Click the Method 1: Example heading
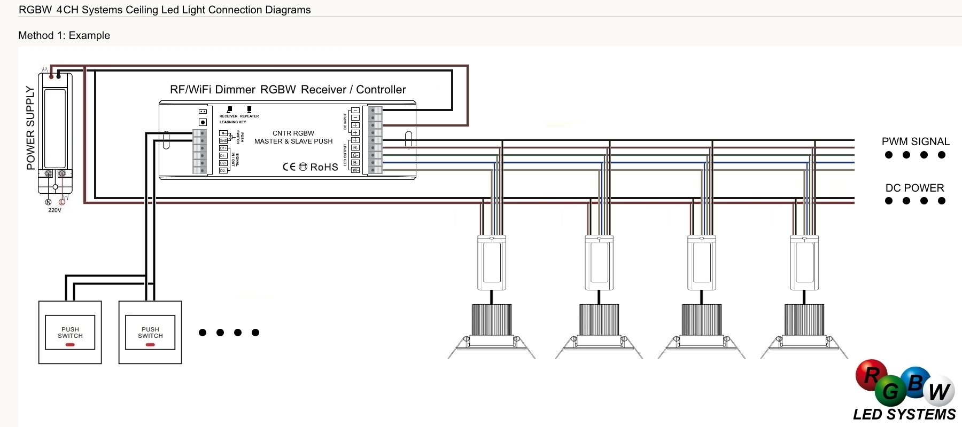Viewport: 962px width, 427px height. 64,36
